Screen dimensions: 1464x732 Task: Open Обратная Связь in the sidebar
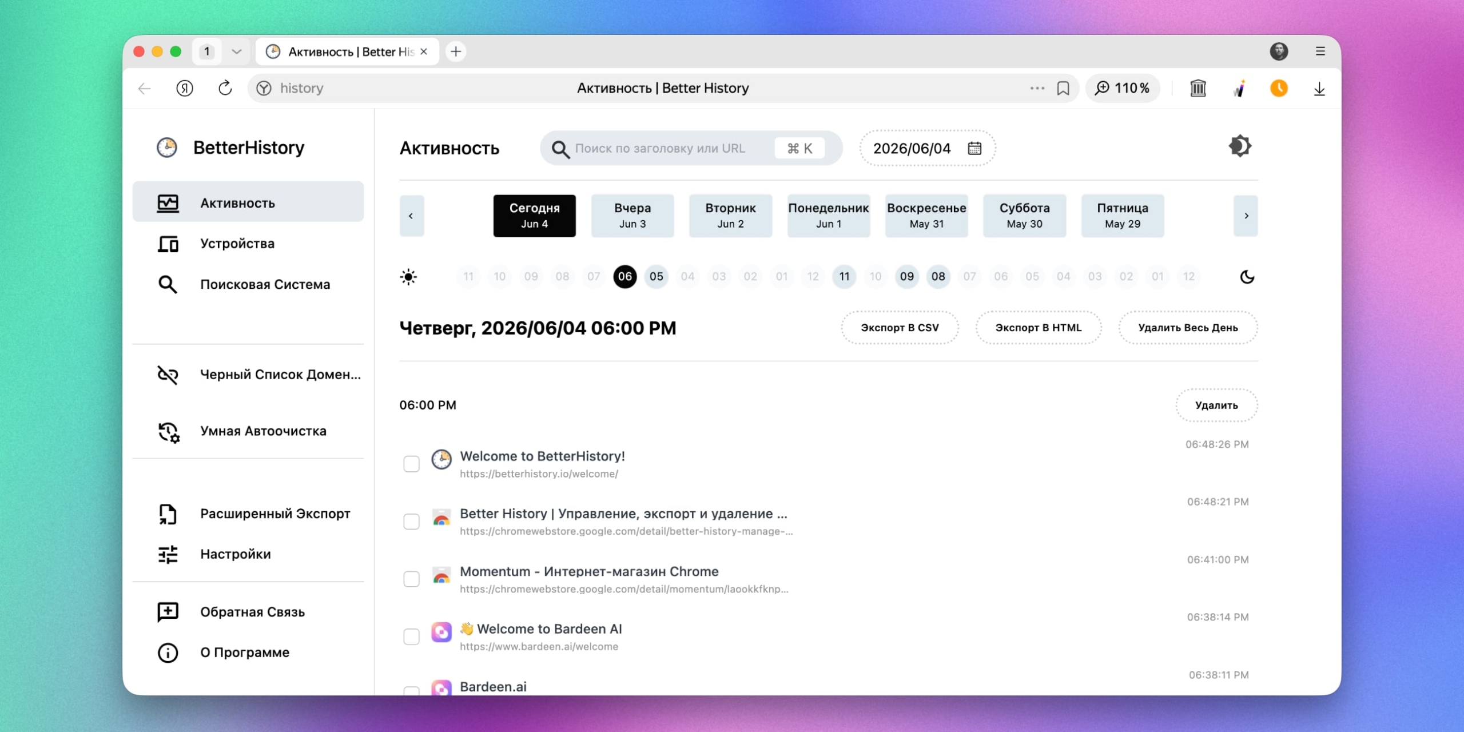pos(248,612)
